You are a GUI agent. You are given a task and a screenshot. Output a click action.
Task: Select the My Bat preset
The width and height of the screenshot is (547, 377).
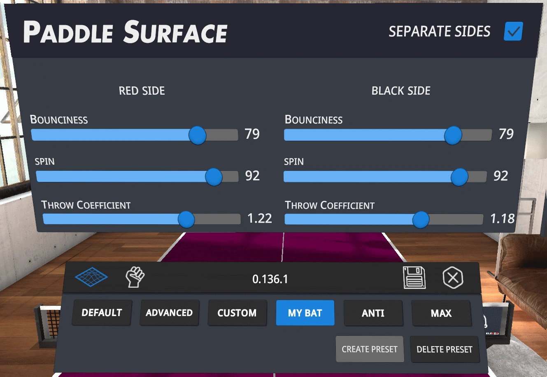click(x=305, y=313)
